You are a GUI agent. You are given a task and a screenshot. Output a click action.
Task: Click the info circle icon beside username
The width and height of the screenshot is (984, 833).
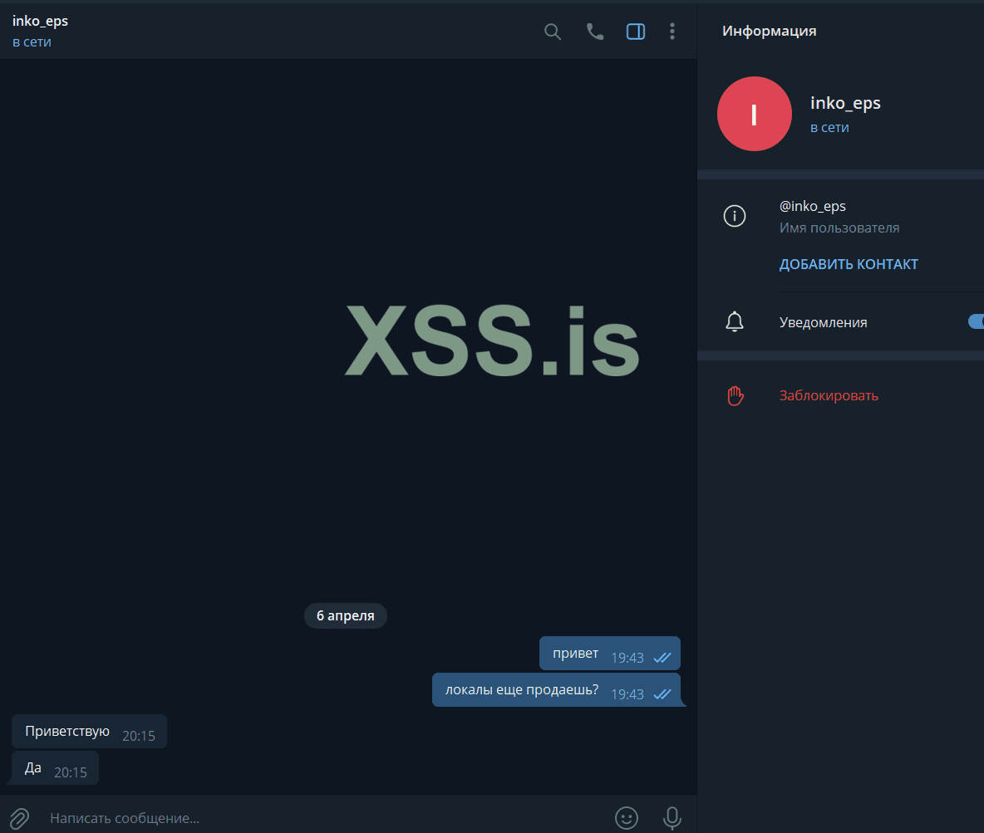click(x=734, y=216)
